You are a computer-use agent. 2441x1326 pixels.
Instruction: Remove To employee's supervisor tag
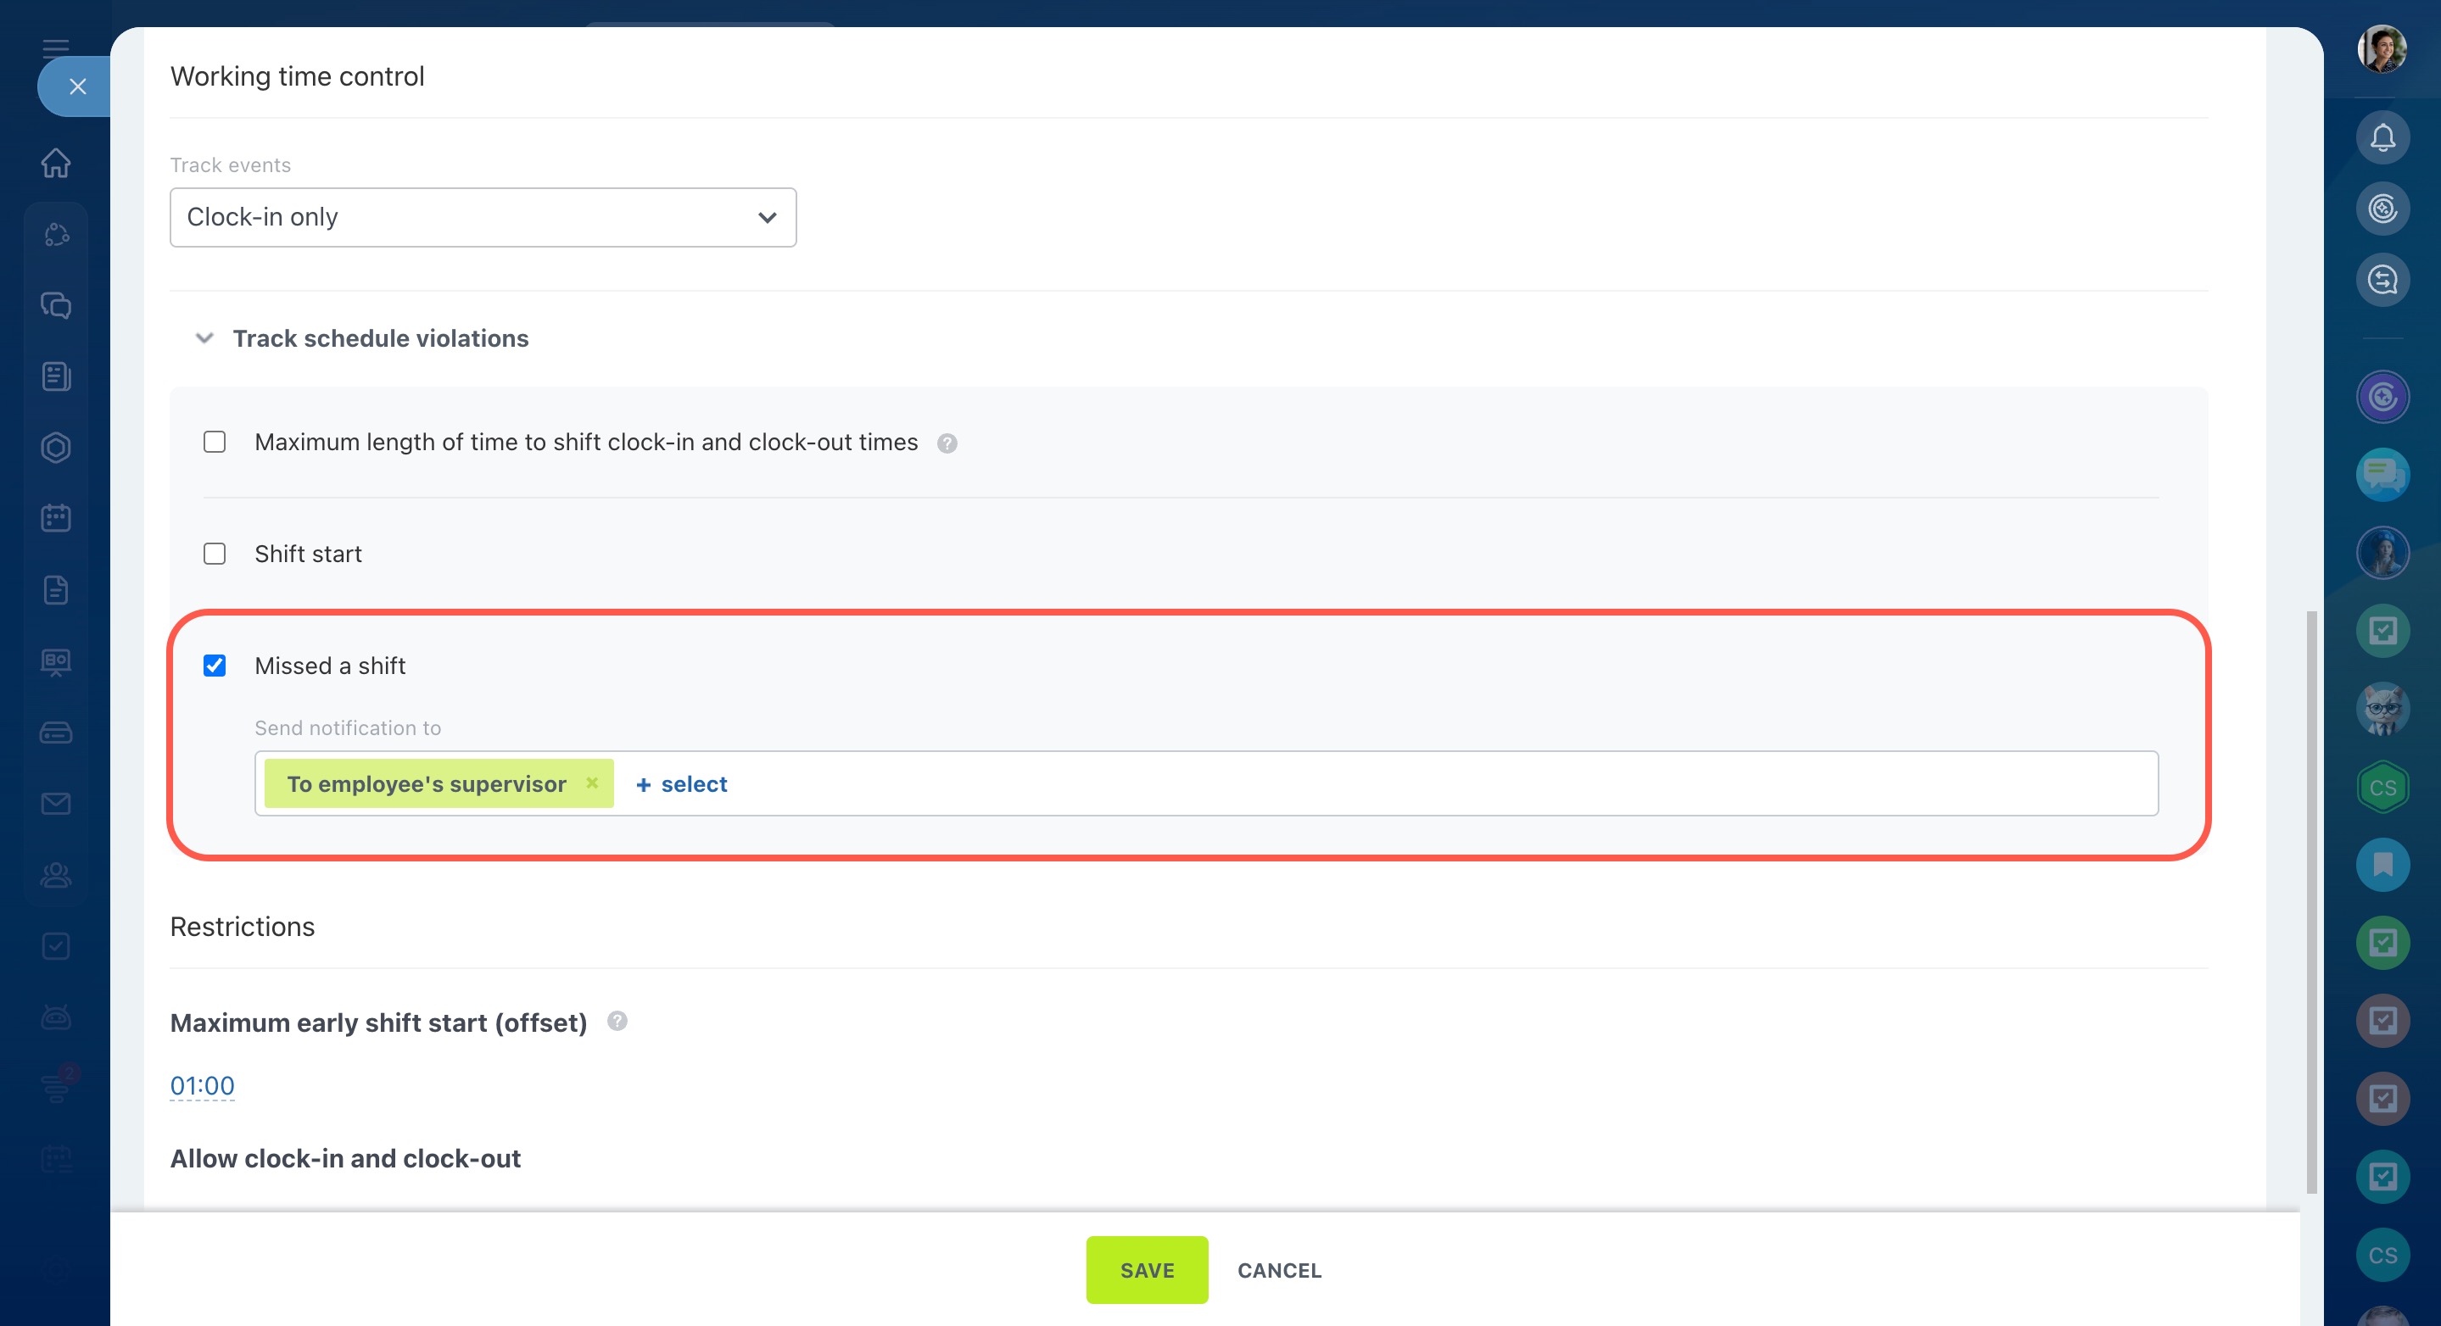[x=592, y=783]
